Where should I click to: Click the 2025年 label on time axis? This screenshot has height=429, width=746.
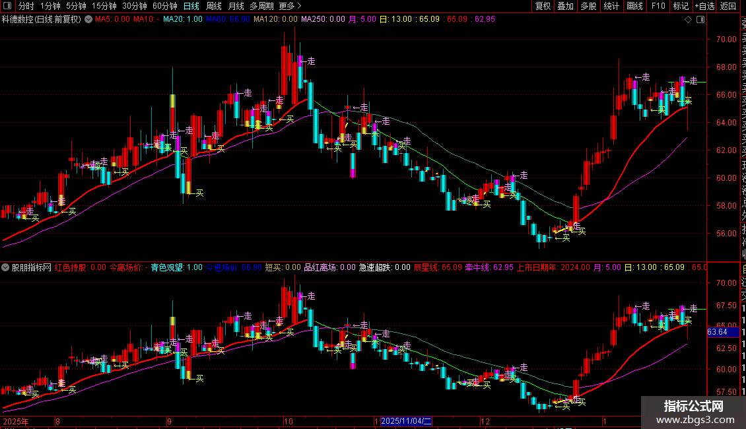pos(16,421)
